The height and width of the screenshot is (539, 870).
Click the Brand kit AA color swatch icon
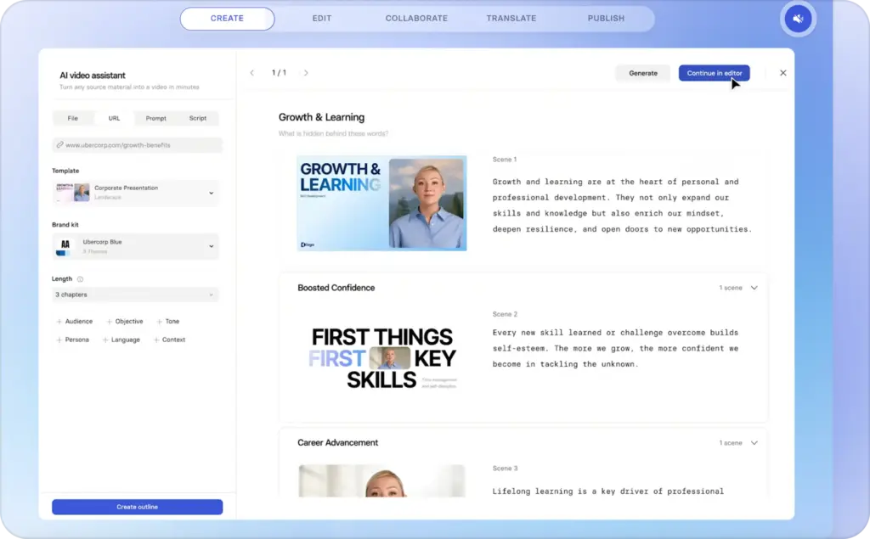65,246
